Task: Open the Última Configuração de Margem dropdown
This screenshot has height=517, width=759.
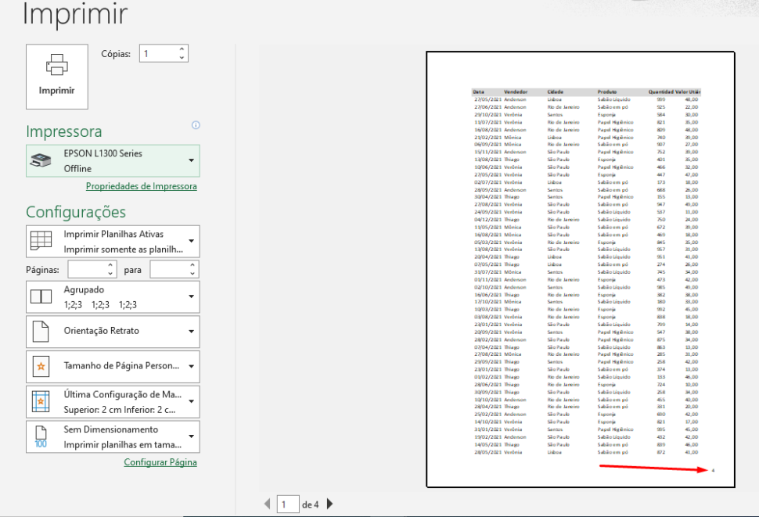Action: point(190,401)
